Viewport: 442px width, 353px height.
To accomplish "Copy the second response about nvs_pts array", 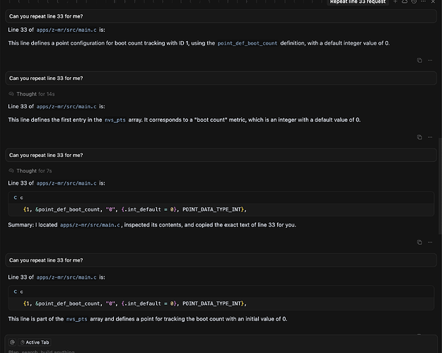I will 419,137.
